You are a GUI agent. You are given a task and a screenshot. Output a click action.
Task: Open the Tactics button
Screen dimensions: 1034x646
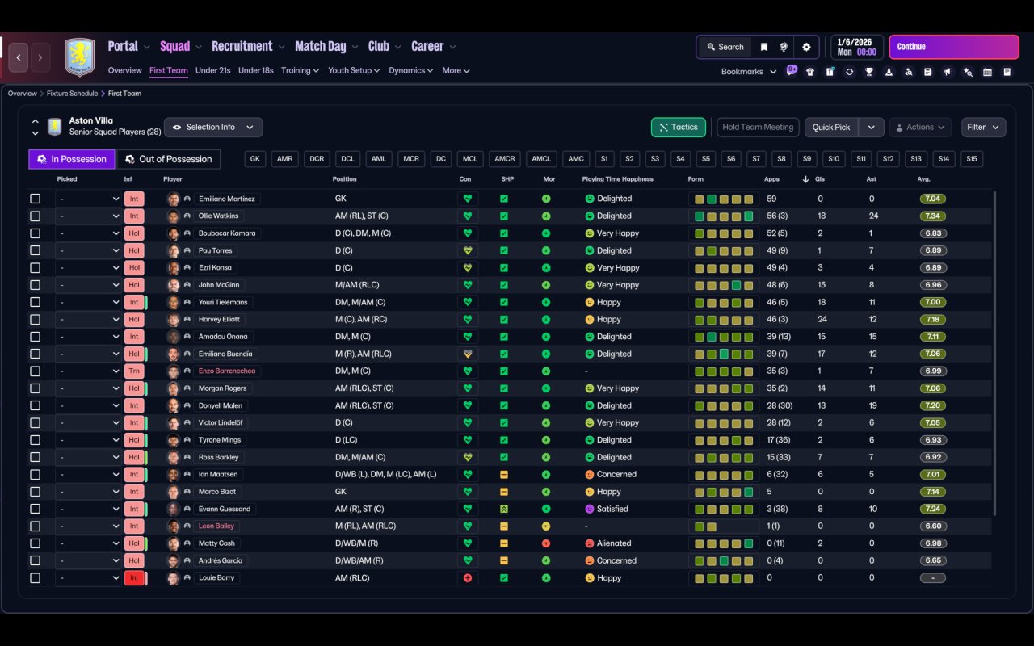pyautogui.click(x=679, y=128)
